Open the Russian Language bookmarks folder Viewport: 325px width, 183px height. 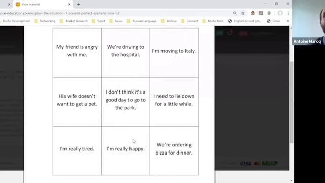coord(142,21)
